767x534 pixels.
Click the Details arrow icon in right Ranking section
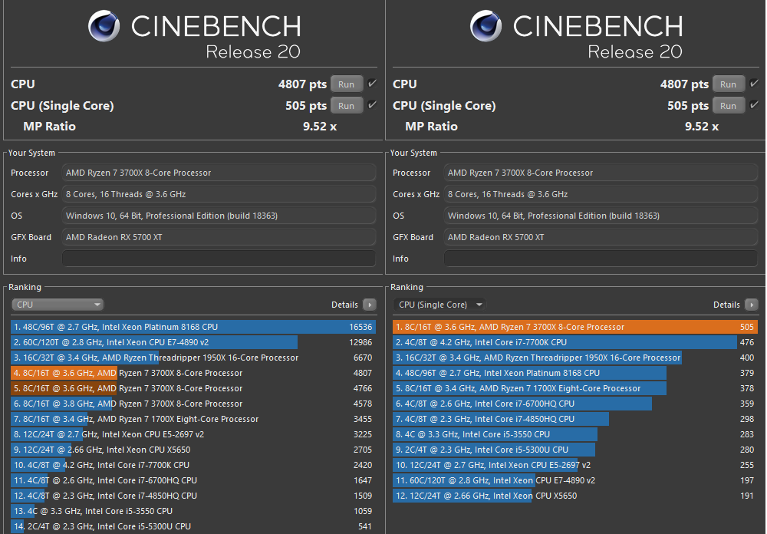pyautogui.click(x=751, y=305)
